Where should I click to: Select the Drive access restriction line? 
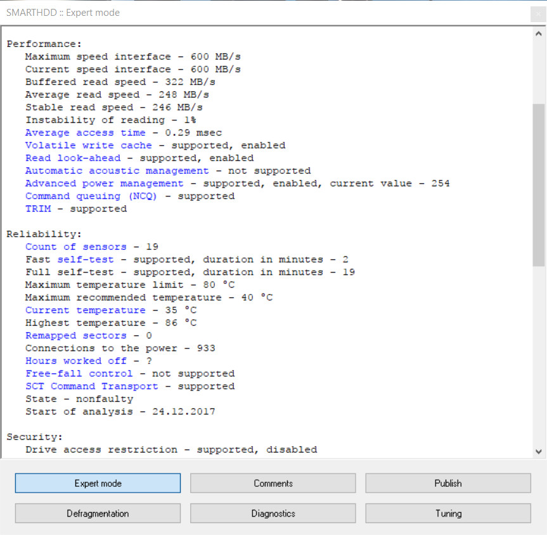coord(171,449)
